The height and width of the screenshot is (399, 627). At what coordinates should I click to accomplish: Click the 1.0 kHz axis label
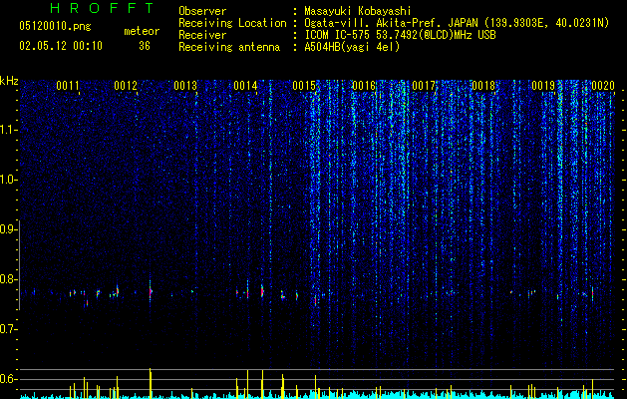(x=9, y=180)
